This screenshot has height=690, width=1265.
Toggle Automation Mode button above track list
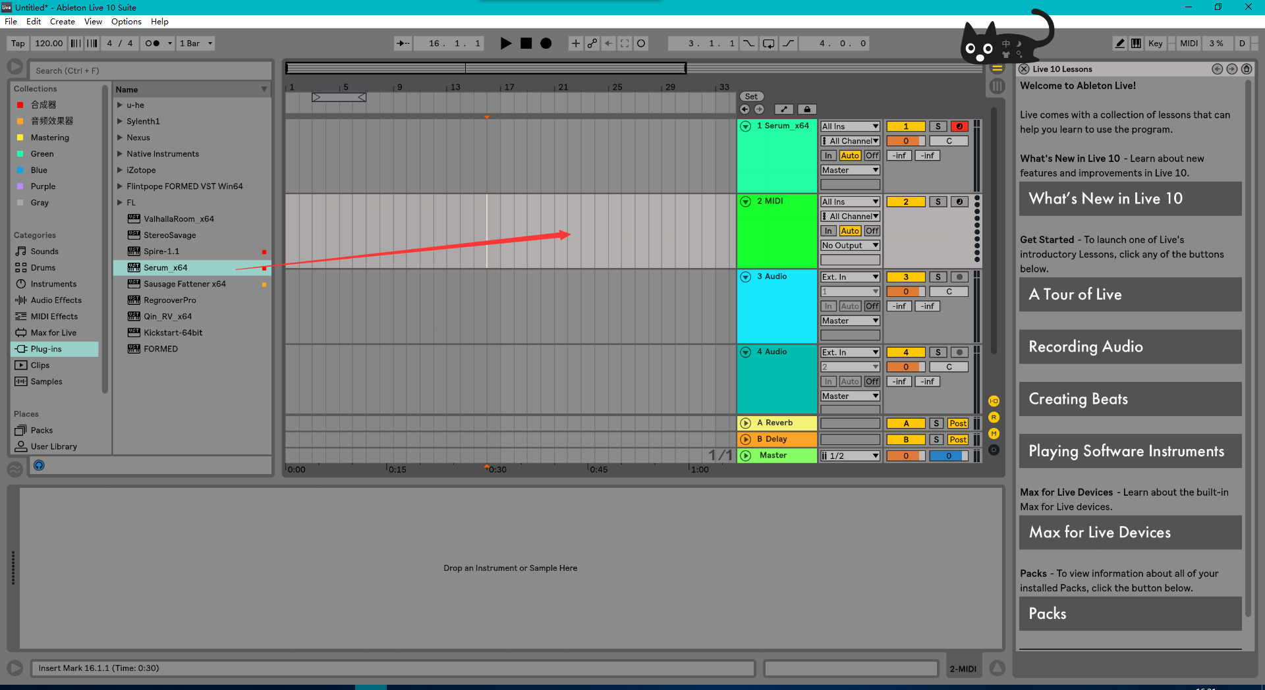784,109
